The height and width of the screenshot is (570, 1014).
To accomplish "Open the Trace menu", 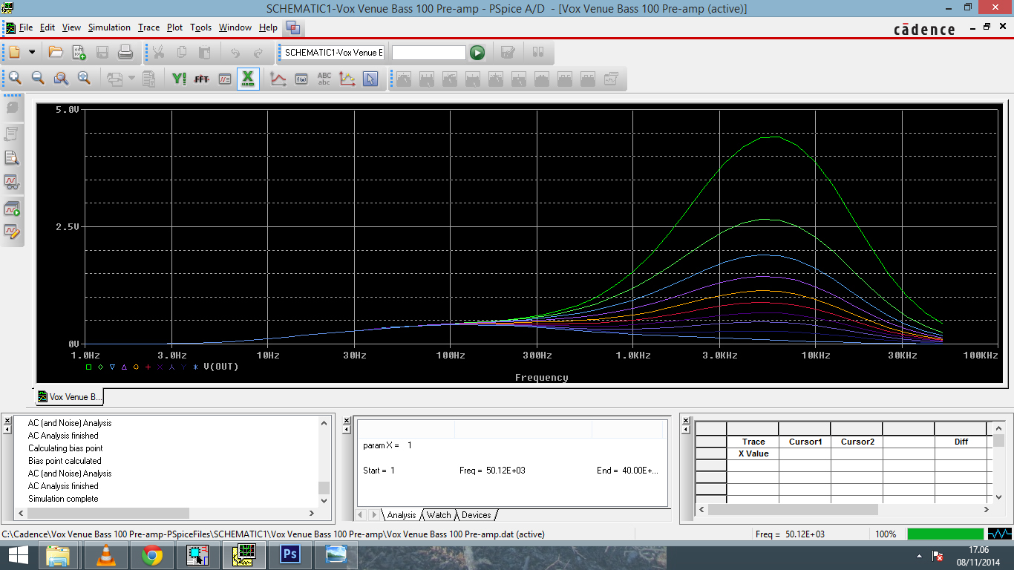I will point(148,27).
